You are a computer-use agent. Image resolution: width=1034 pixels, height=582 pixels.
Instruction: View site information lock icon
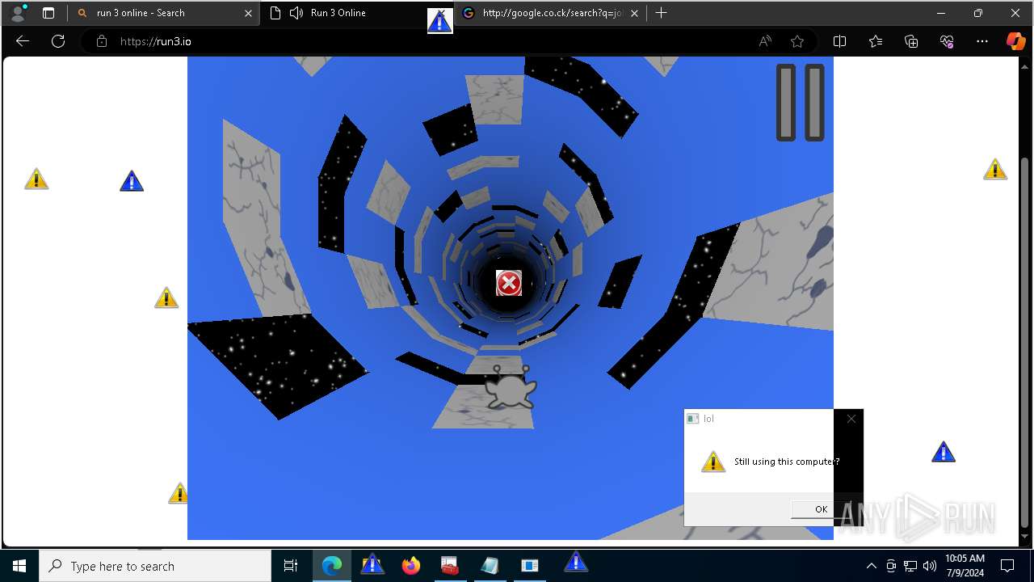tap(102, 41)
